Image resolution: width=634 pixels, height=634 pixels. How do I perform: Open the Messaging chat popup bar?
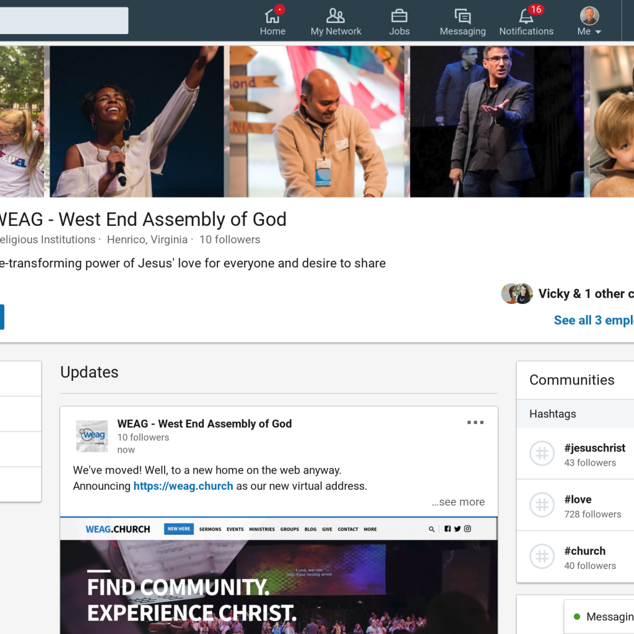coord(601,617)
